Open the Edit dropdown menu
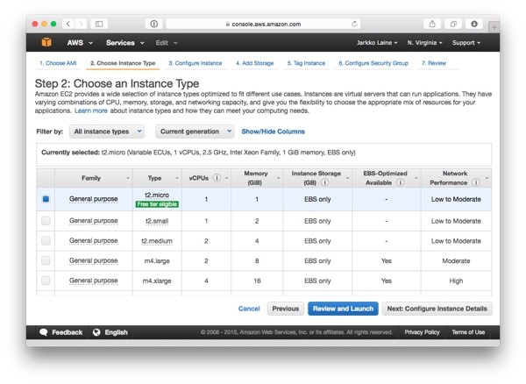 pos(166,43)
